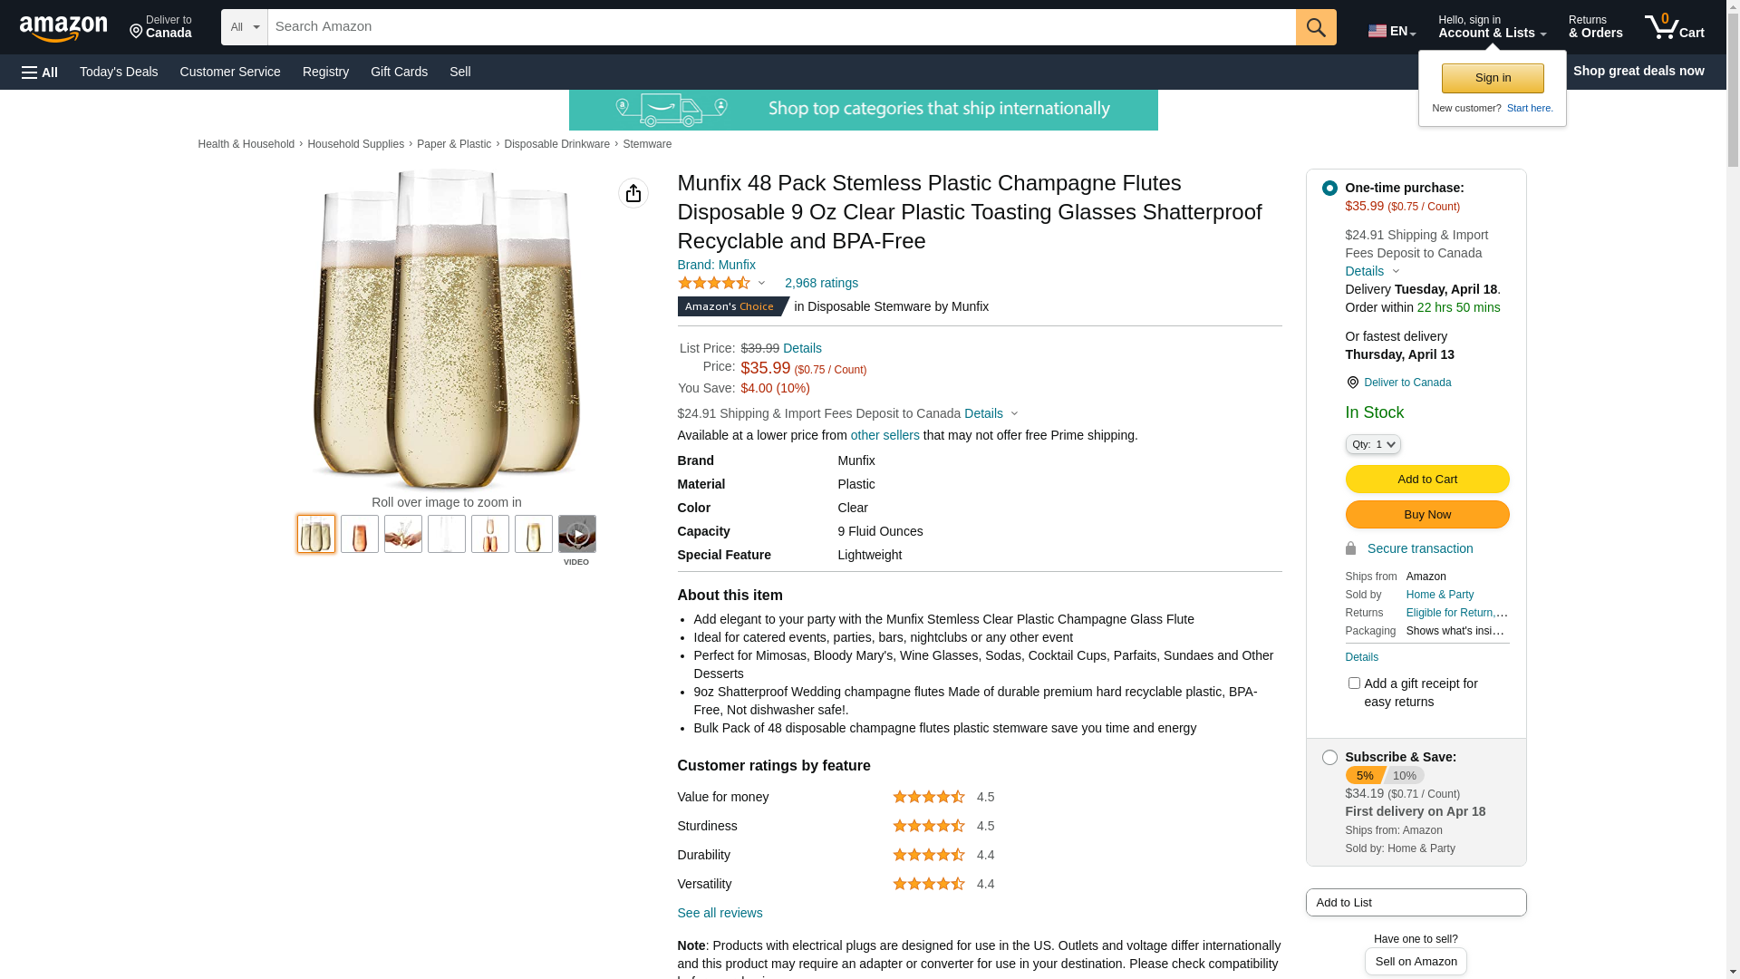
Task: Play the product video thumbnail
Action: coord(576,534)
